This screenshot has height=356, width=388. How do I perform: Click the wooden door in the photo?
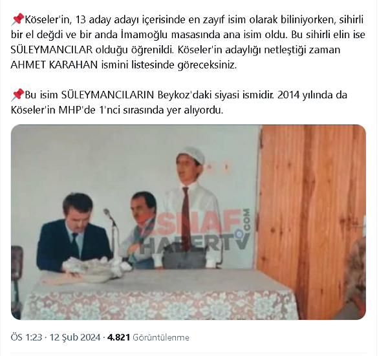point(310,222)
